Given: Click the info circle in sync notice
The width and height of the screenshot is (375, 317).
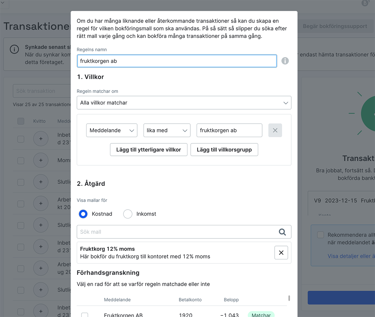Looking at the screenshot, I should coord(14,49).
